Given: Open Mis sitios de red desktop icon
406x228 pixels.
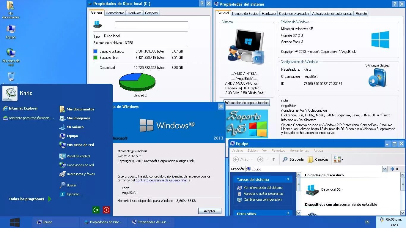Looking at the screenshot, I should coord(11,57).
